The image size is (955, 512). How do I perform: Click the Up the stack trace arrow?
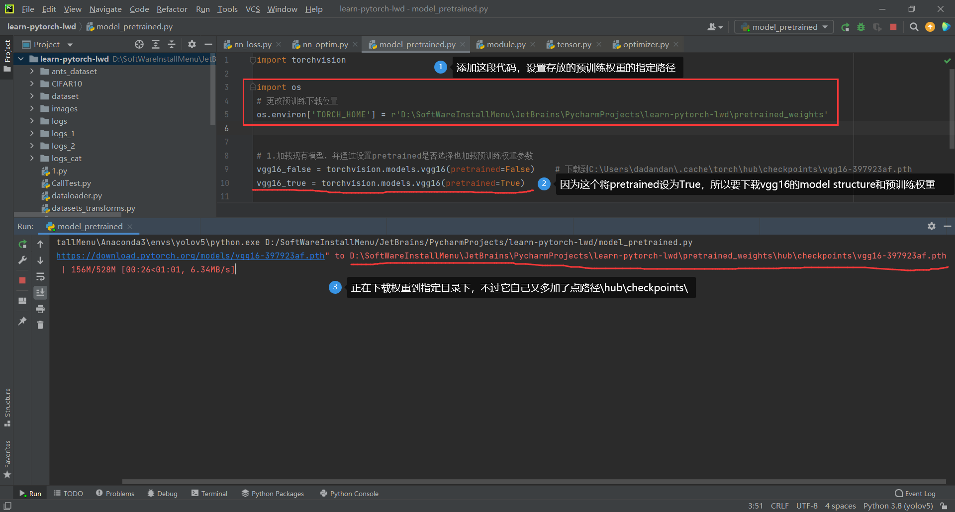tap(40, 244)
